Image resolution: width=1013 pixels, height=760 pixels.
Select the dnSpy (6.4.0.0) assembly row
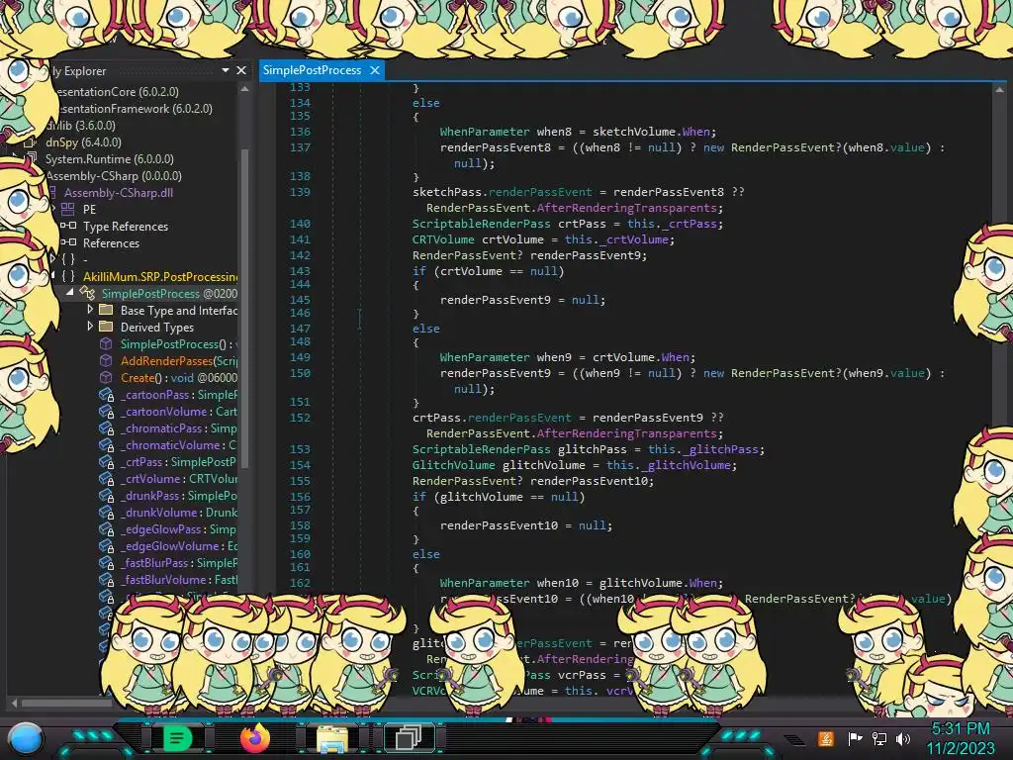83,142
